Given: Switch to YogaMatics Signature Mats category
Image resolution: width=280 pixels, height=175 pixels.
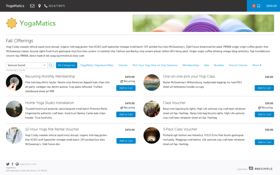Looking at the screenshot, I should tap(97, 65).
